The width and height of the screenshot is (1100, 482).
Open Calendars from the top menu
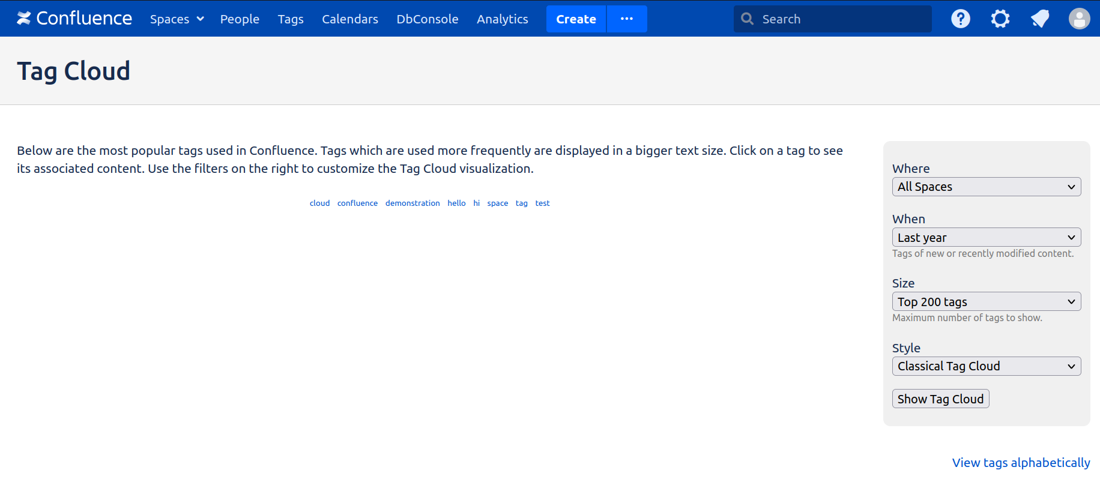click(x=349, y=19)
